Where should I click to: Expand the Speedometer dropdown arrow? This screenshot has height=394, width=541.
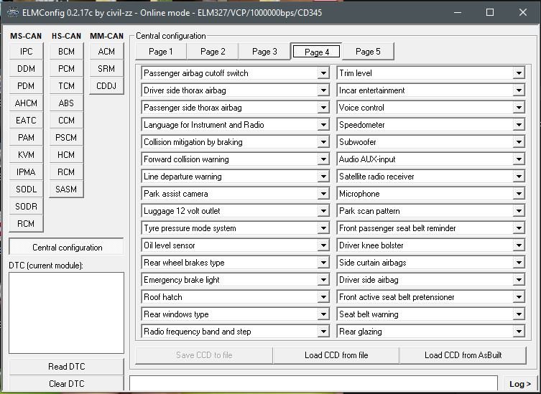pos(519,125)
